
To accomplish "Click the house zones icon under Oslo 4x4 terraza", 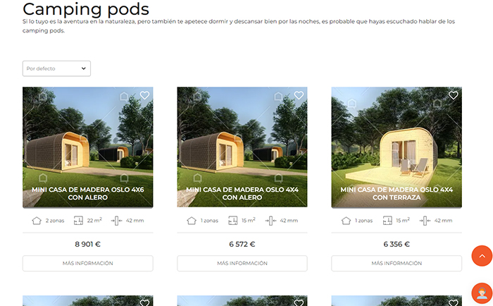I will click(x=346, y=221).
